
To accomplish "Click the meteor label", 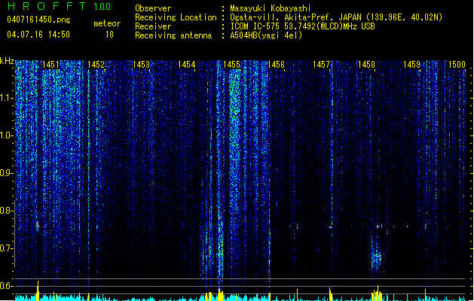I will [x=107, y=23].
